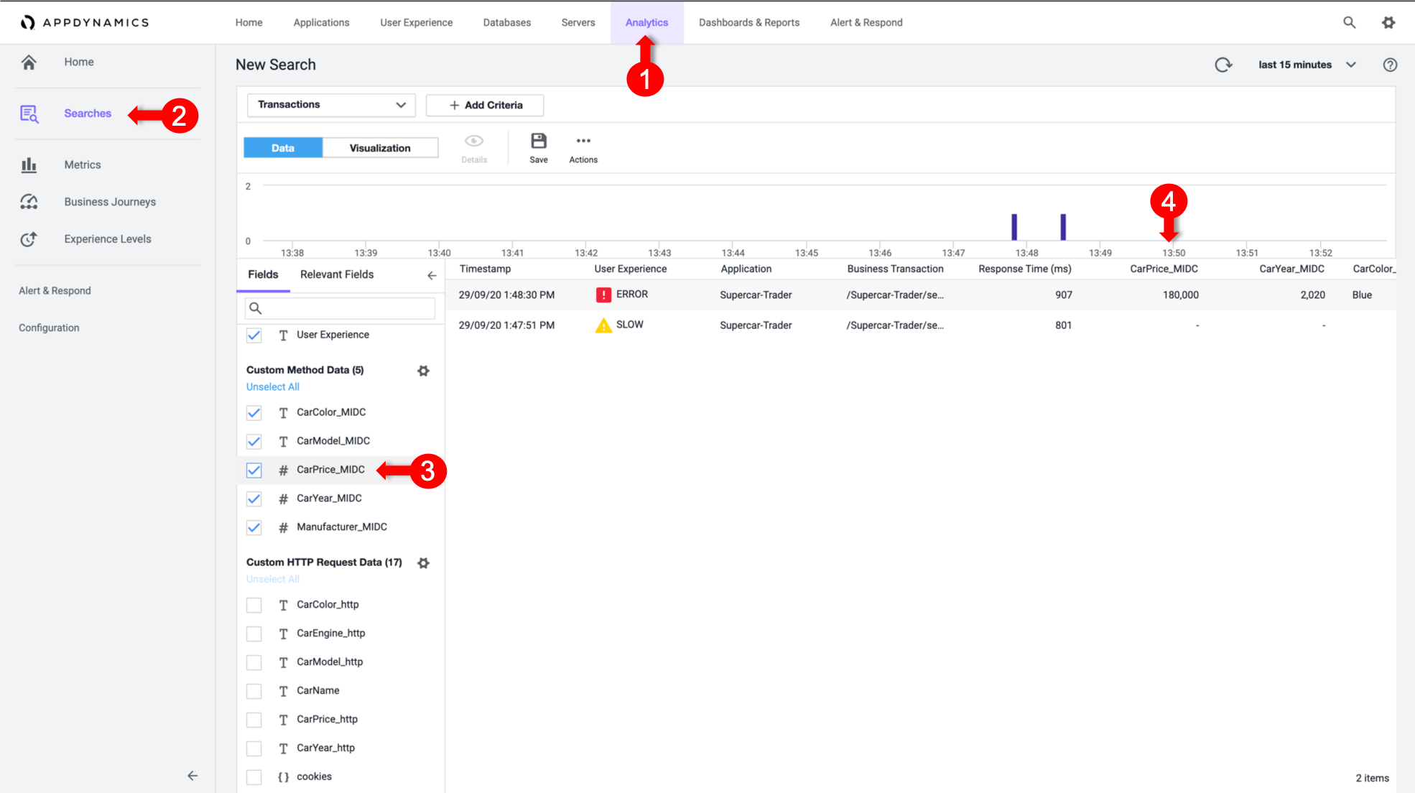1415x793 pixels.
Task: Check the CarName checkbox
Action: click(254, 691)
